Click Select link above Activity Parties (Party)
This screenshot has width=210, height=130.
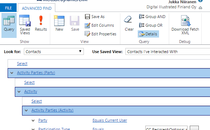(22, 64)
